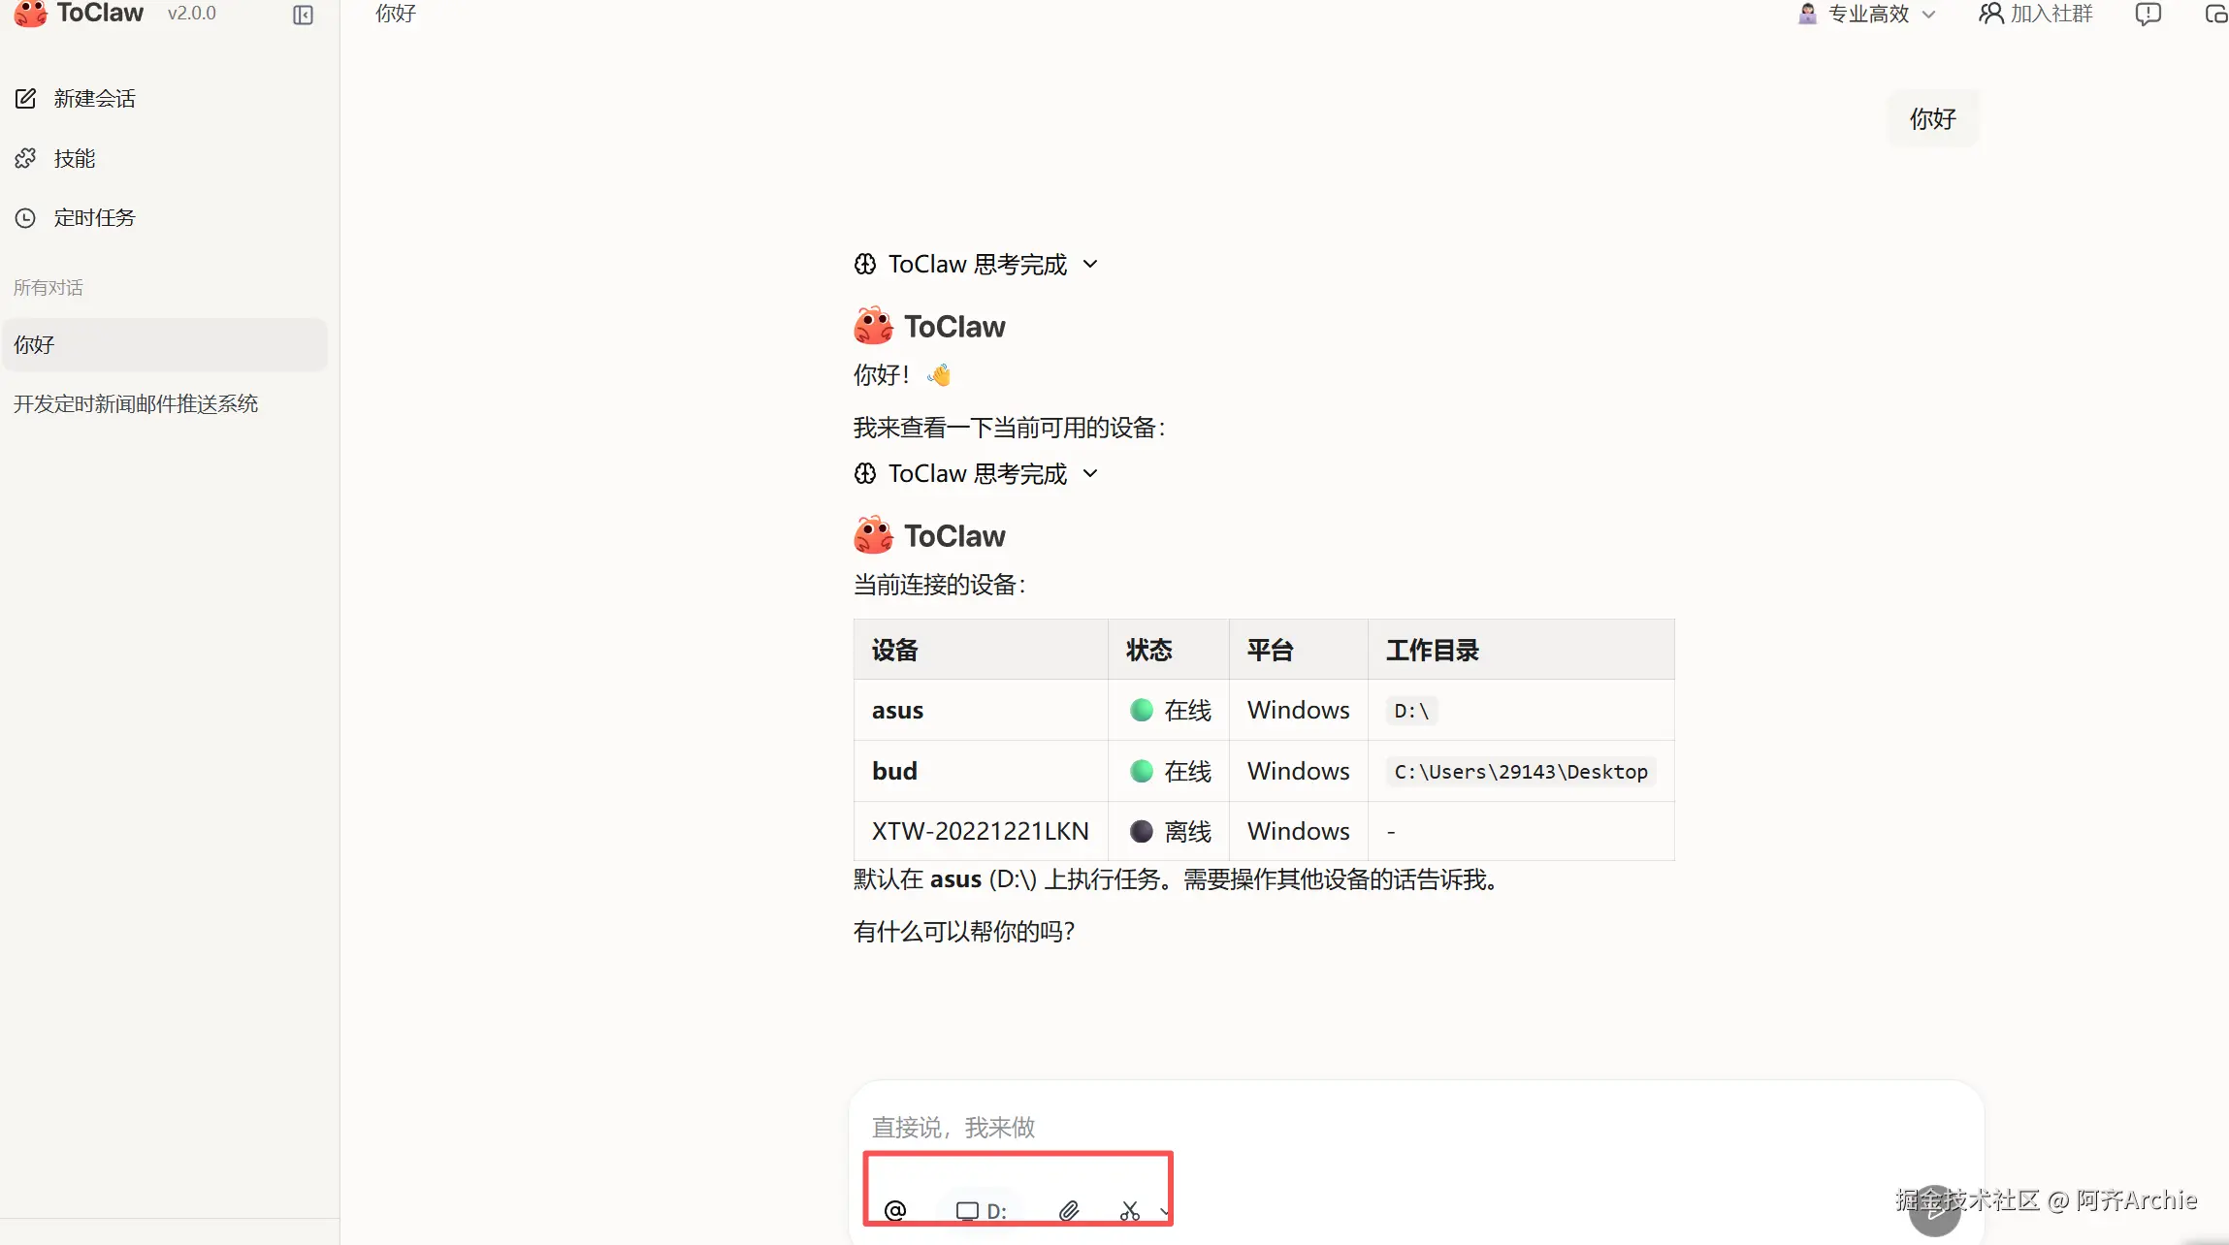Open the 定时任务 menu item
The width and height of the screenshot is (2229, 1245).
[93, 217]
